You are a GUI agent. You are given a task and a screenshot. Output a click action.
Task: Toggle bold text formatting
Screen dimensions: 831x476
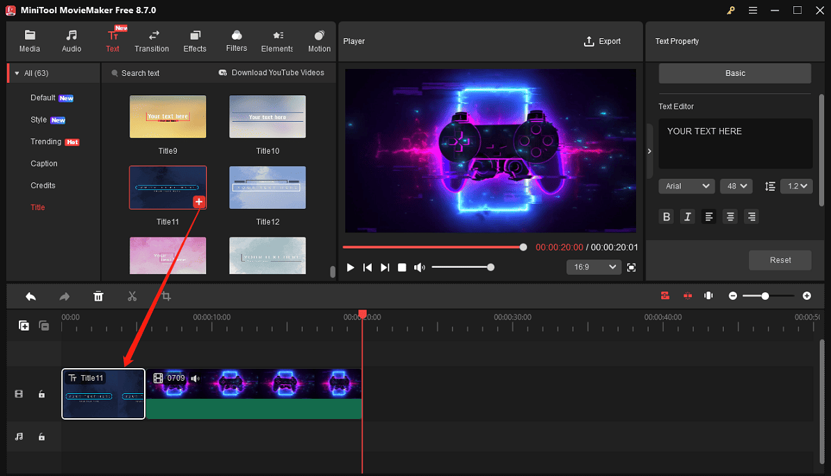[666, 216]
